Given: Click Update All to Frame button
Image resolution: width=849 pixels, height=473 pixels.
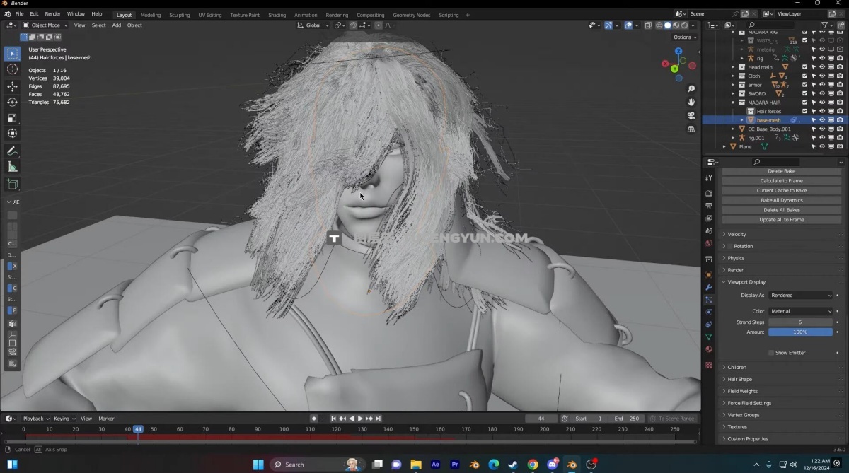Looking at the screenshot, I should pos(781,220).
